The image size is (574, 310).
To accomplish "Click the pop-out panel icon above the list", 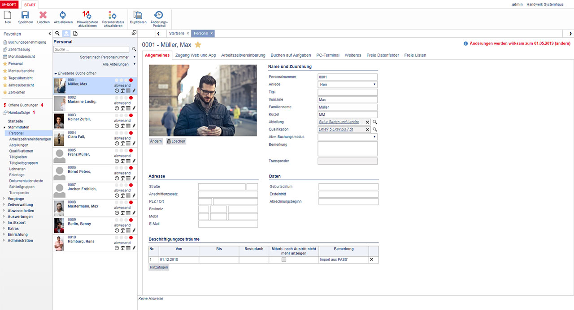I will pos(134,33).
